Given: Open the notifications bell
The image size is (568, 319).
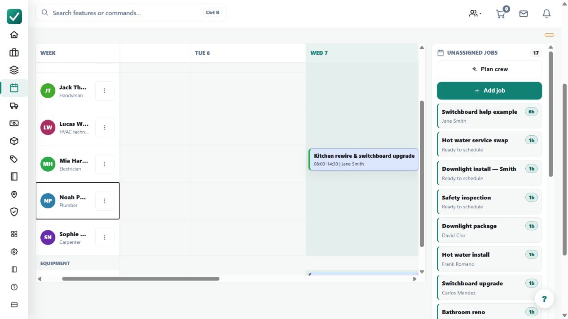Looking at the screenshot, I should point(546,13).
